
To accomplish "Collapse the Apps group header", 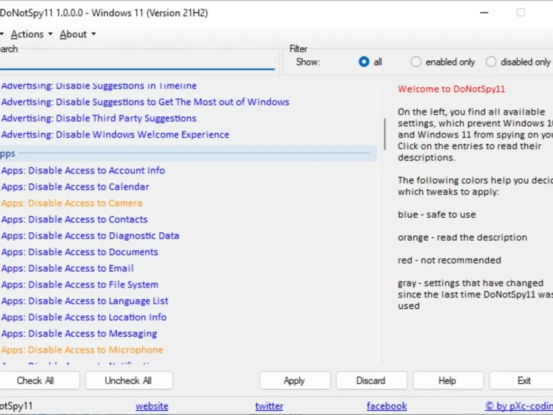I will pos(188,154).
